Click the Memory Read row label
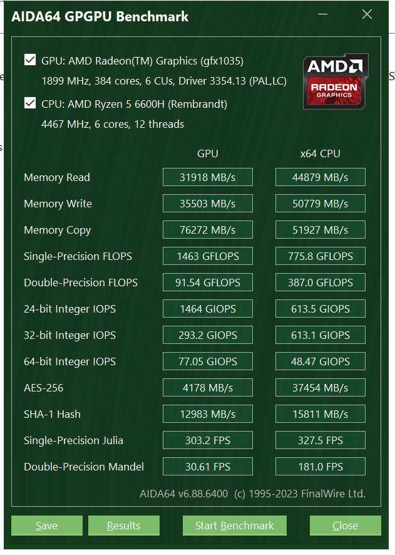The image size is (395, 555). [x=57, y=177]
